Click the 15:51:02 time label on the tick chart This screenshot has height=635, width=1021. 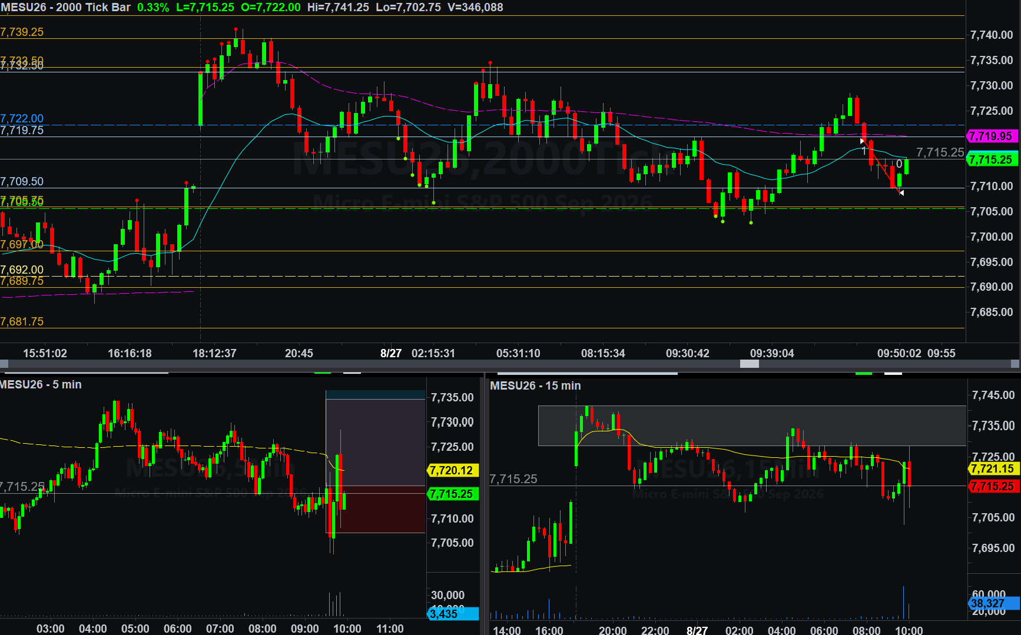[x=45, y=354]
